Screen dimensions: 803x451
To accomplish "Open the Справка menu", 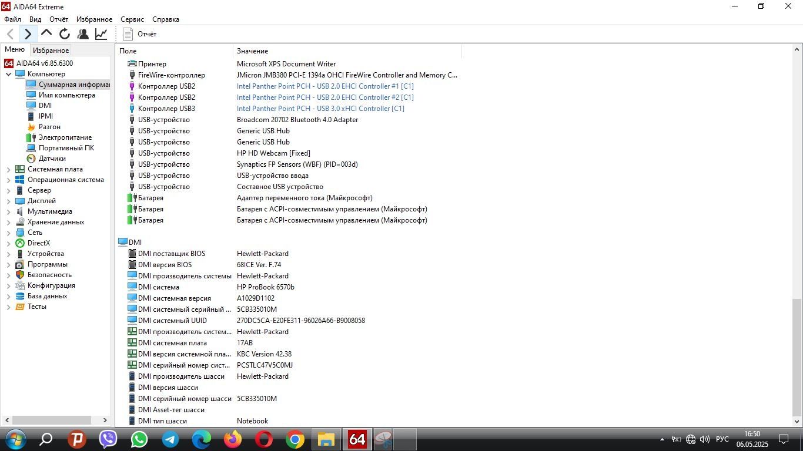I will [x=166, y=19].
